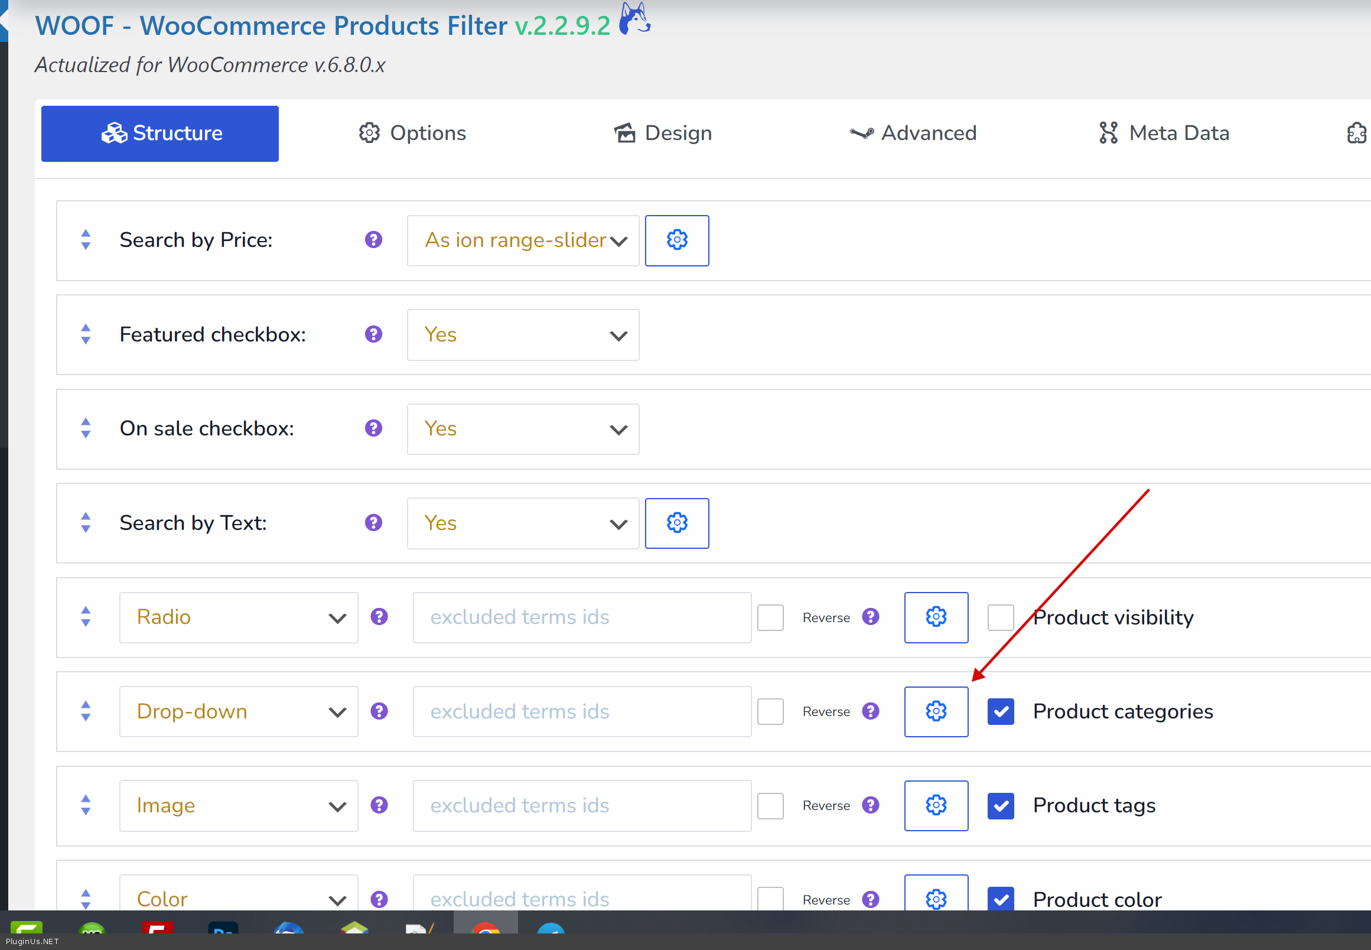This screenshot has width=1371, height=950.
Task: Open Product tags settings gear icon
Action: [x=936, y=805]
